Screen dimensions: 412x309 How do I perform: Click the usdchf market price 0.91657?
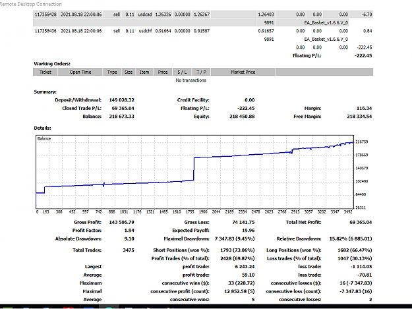pyautogui.click(x=266, y=31)
